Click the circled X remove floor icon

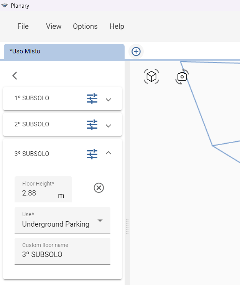coord(99,188)
